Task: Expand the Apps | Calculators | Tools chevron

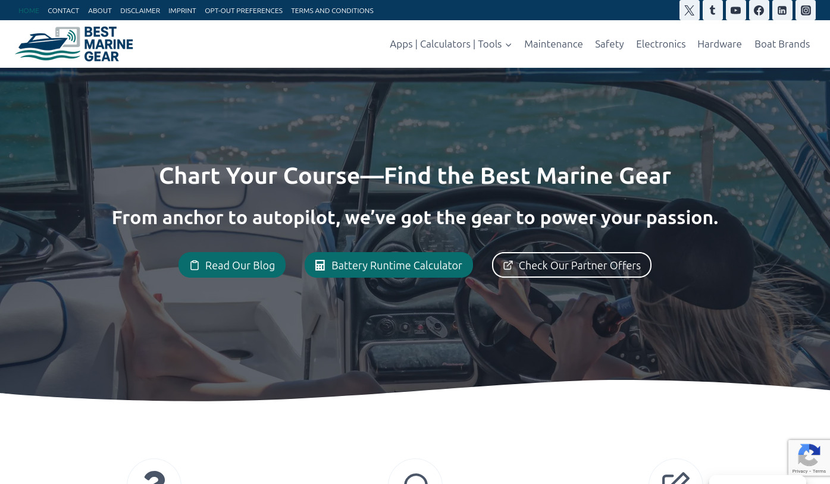Action: pos(508,45)
